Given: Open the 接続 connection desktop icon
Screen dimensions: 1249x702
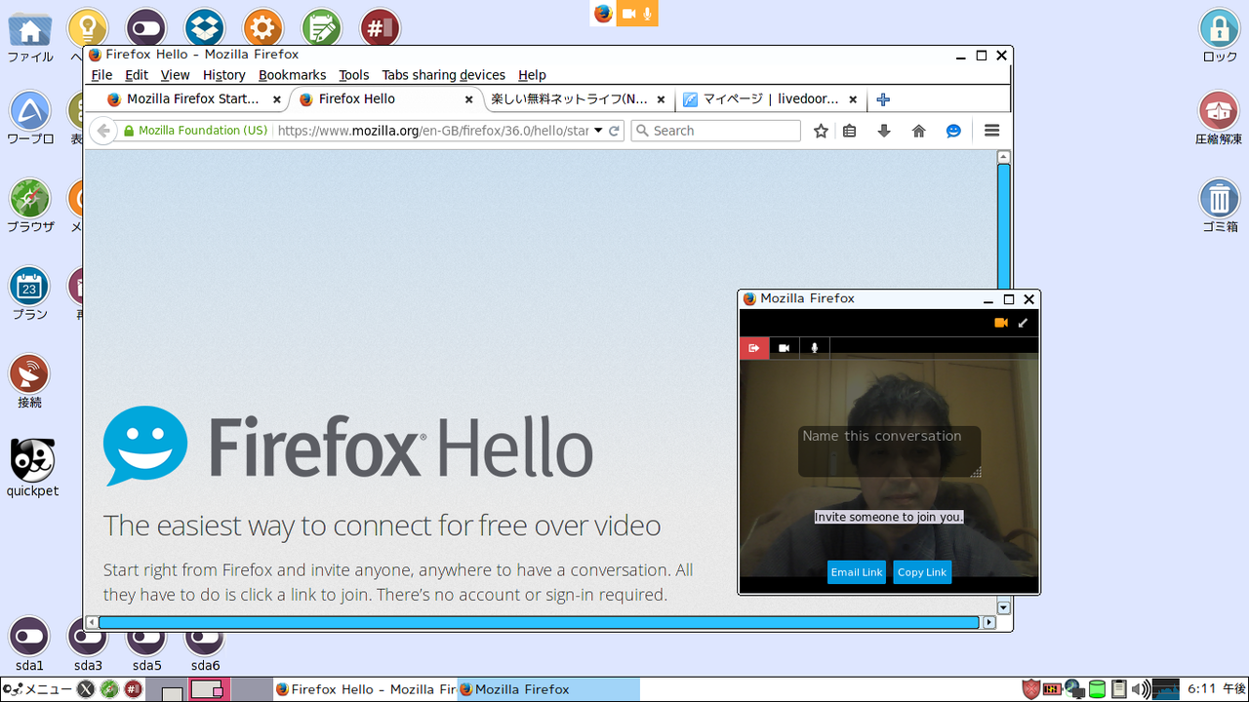Looking at the screenshot, I should click(29, 374).
